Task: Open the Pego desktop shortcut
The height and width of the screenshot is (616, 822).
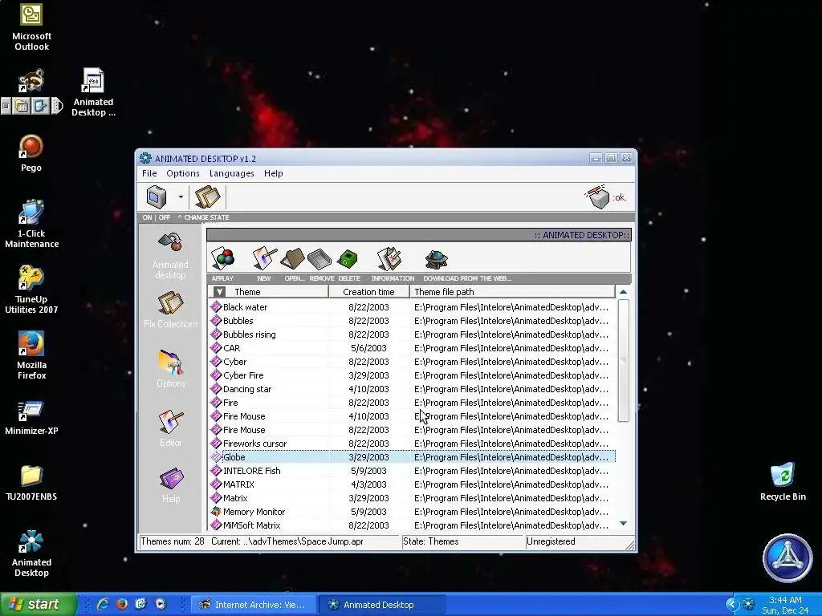Action: (x=31, y=153)
